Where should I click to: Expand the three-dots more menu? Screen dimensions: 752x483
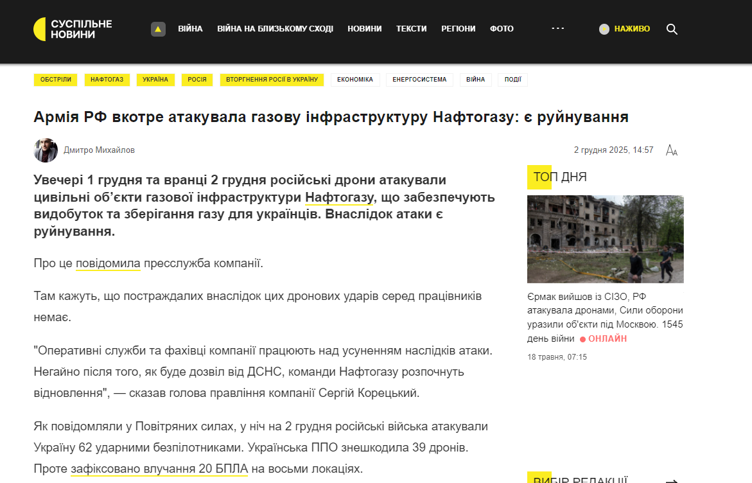click(558, 29)
